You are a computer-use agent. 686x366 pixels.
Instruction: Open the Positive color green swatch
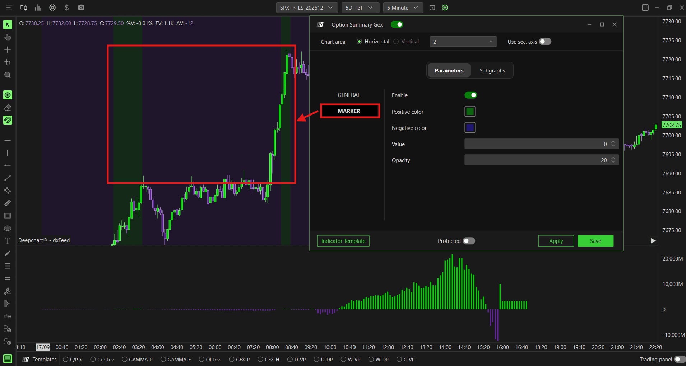(x=470, y=112)
